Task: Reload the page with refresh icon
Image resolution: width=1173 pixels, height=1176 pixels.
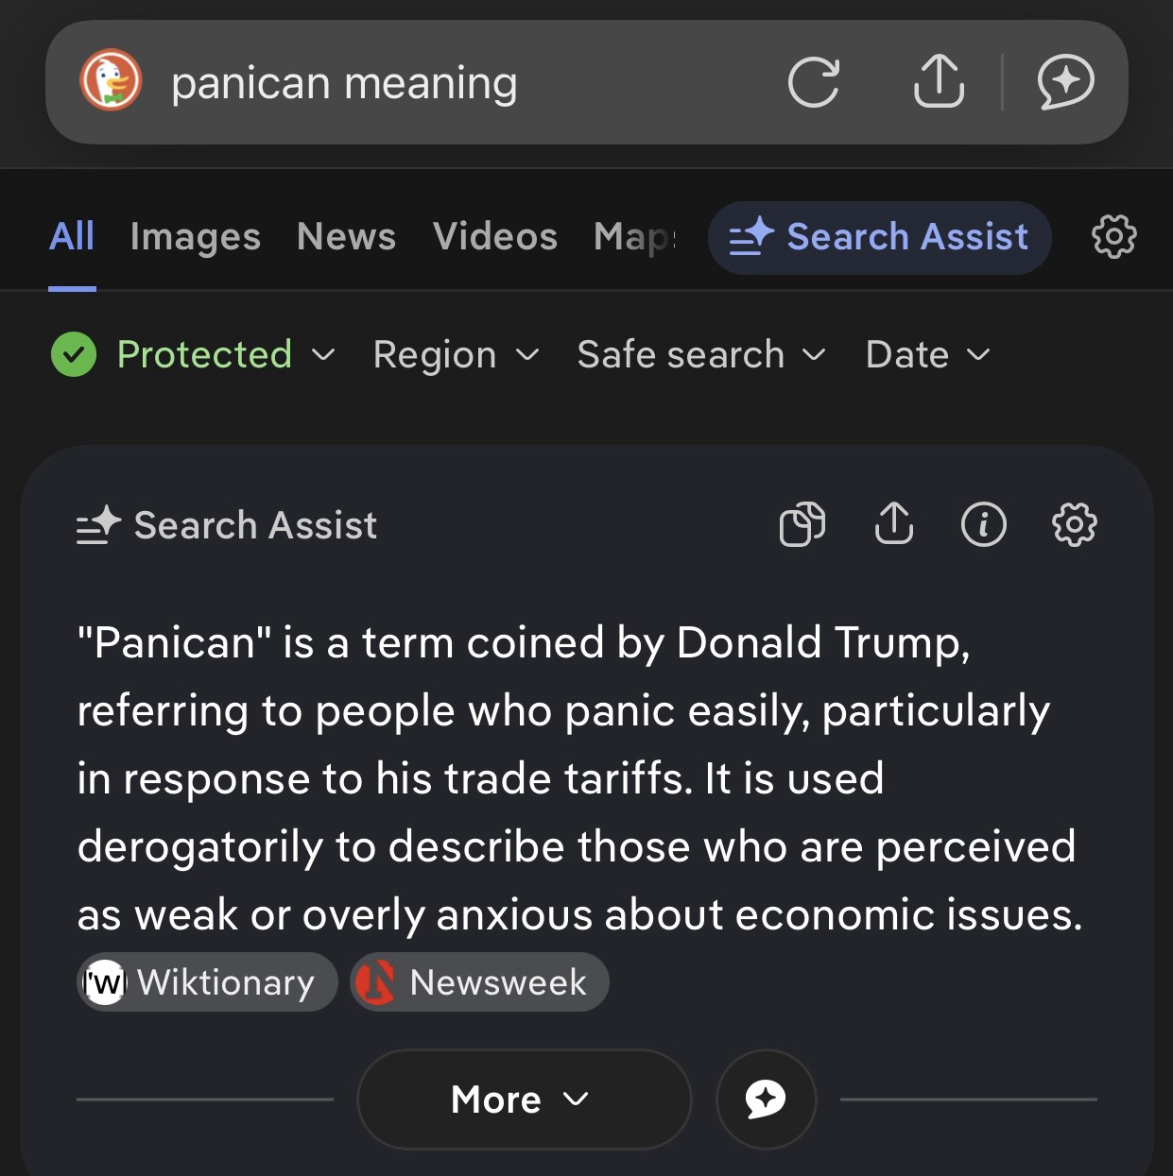Action: click(x=813, y=82)
